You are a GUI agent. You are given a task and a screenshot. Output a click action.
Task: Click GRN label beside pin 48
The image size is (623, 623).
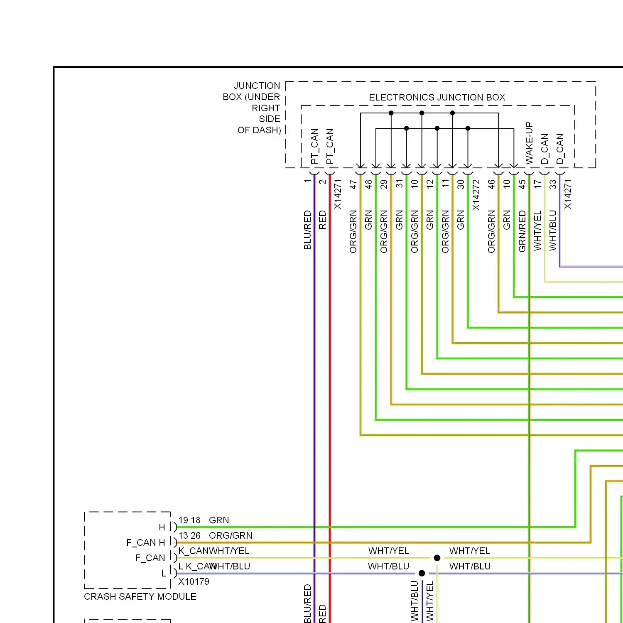pos(368,220)
